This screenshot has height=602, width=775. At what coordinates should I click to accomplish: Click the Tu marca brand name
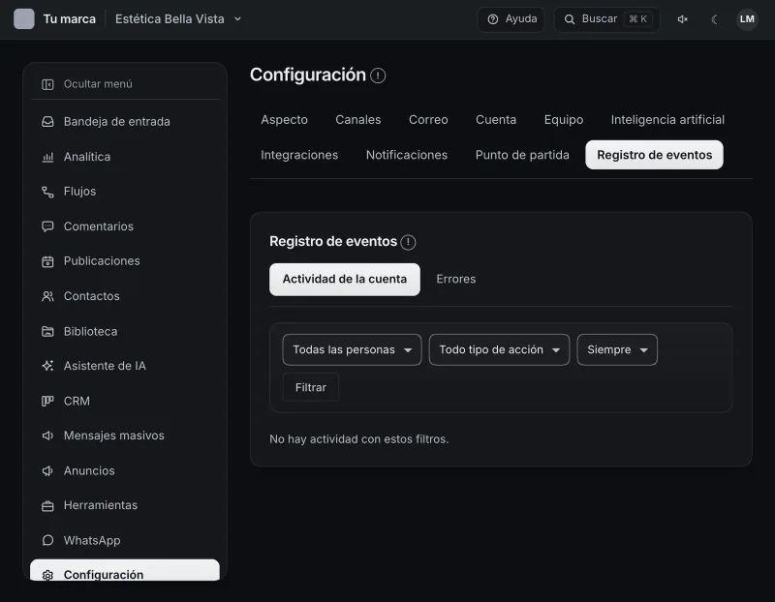(x=70, y=19)
